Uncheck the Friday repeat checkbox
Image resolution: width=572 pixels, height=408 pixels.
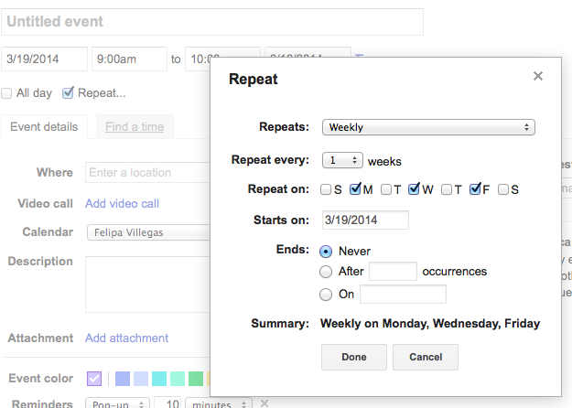(475, 188)
